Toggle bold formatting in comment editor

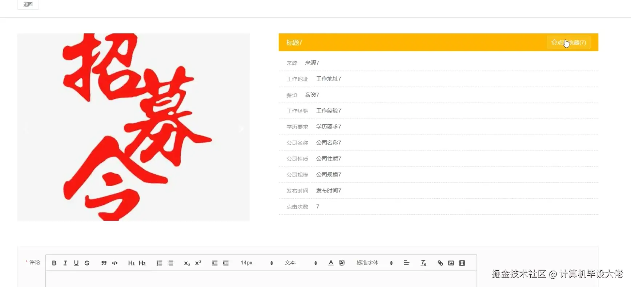[54, 263]
